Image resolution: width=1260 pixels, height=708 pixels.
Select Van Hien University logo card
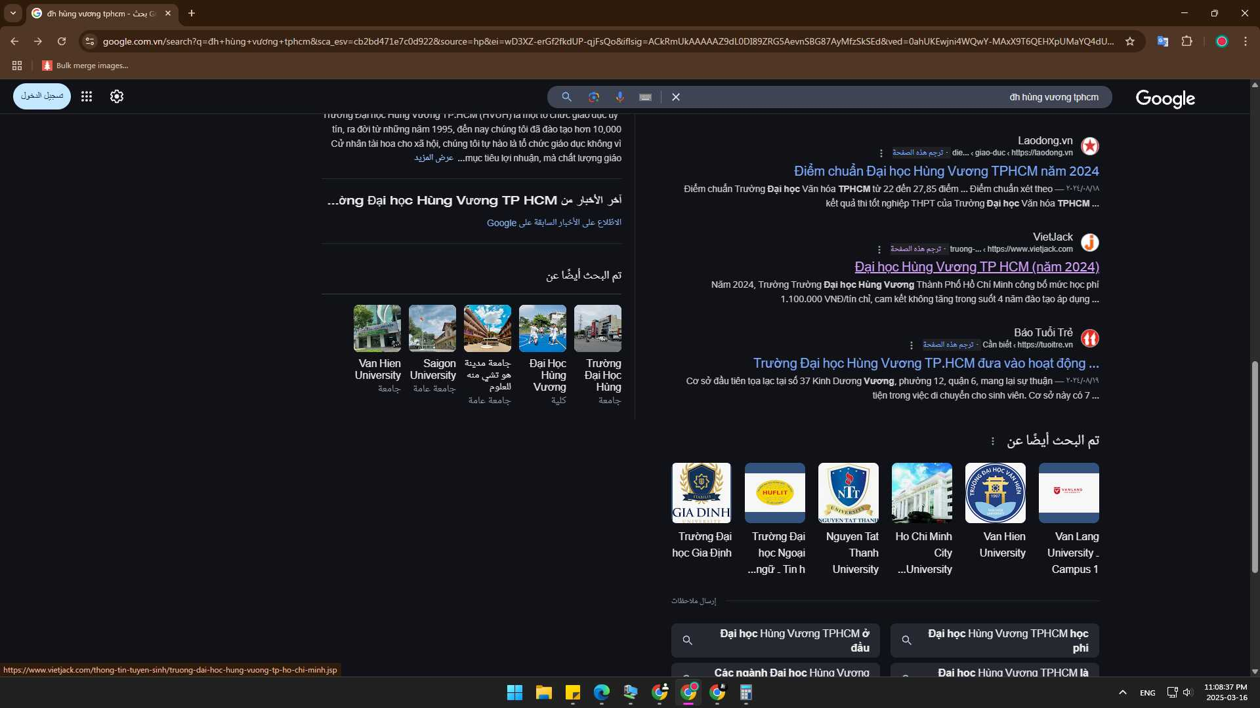pyautogui.click(x=996, y=493)
